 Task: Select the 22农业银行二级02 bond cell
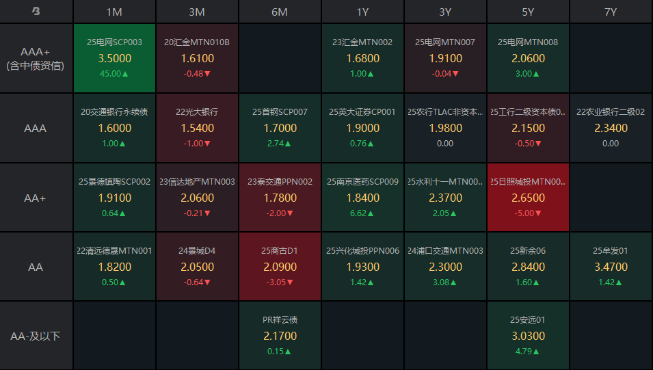[611, 128]
